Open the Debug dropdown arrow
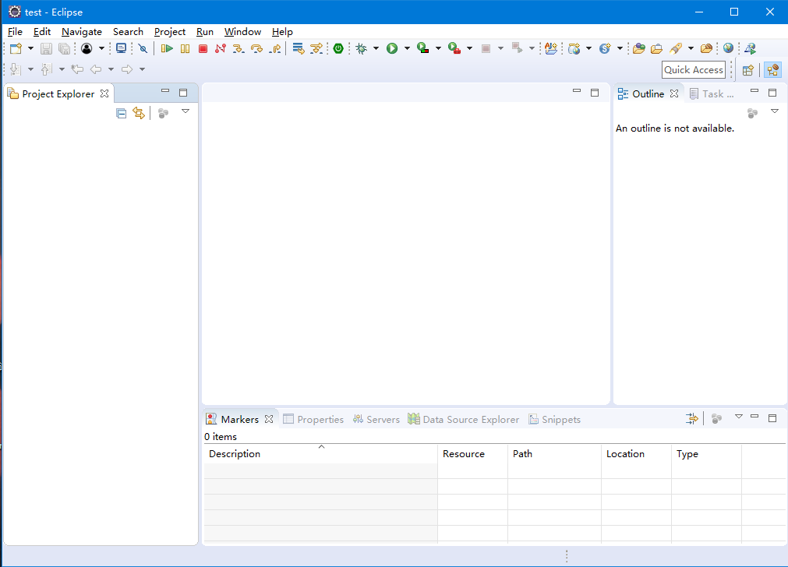Screen dimensions: 788x567 pyautogui.click(x=376, y=48)
